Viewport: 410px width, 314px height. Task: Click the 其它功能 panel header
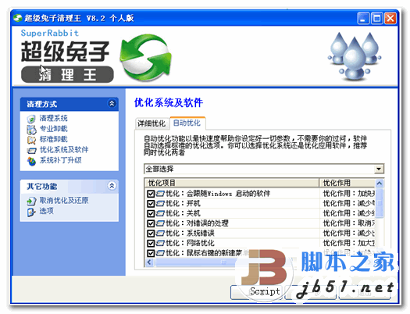click(x=70, y=186)
